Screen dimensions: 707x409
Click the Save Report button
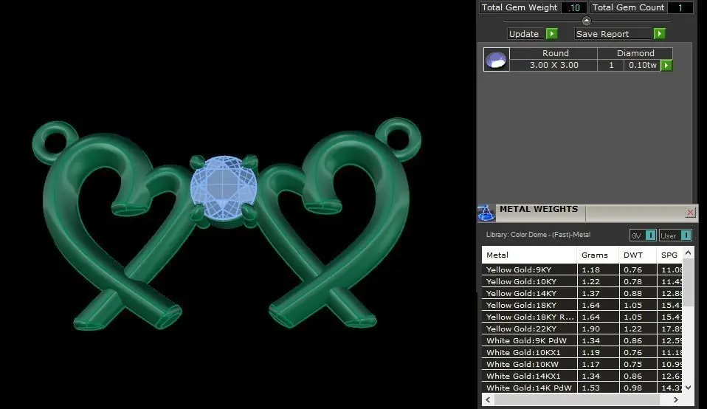pos(614,34)
